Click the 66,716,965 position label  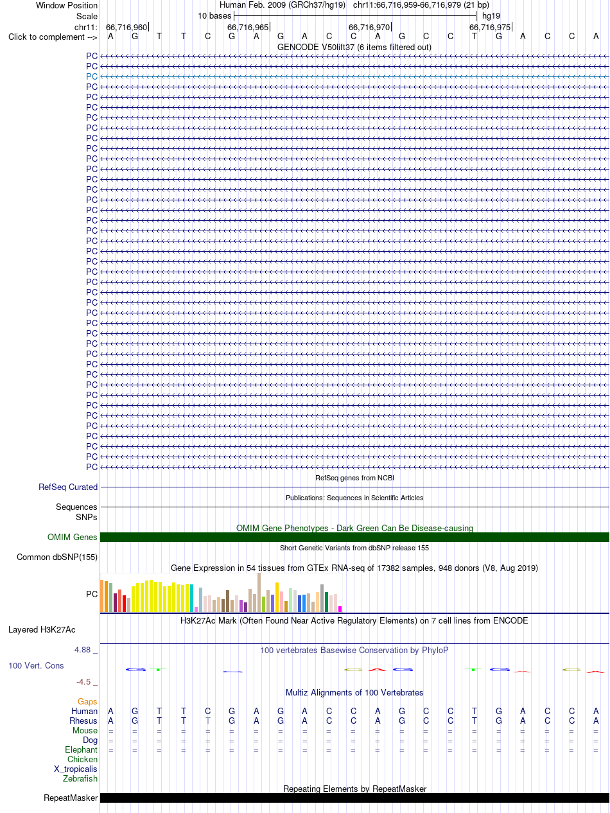[x=248, y=27]
